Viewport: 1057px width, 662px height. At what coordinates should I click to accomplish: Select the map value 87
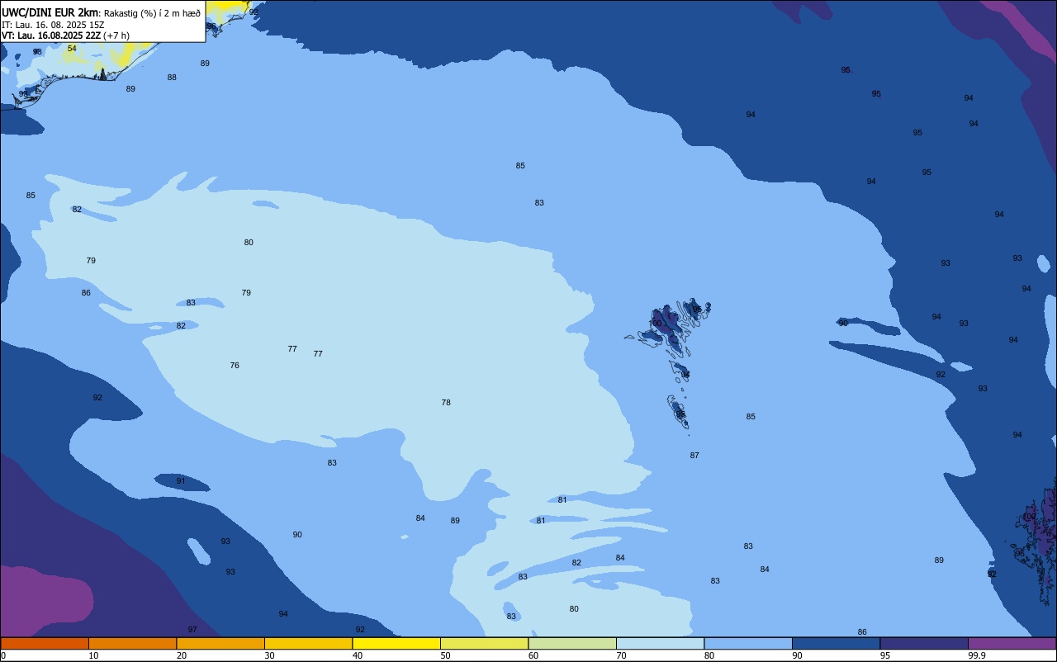click(694, 455)
